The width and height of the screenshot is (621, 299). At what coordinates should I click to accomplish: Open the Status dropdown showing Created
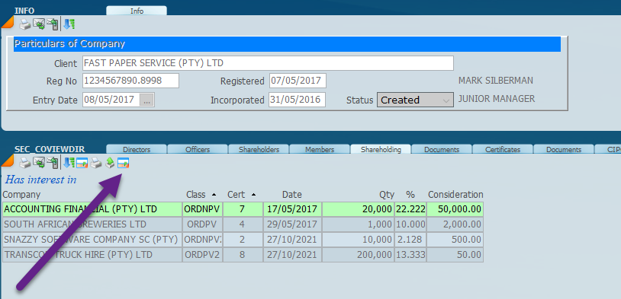pyautogui.click(x=415, y=100)
